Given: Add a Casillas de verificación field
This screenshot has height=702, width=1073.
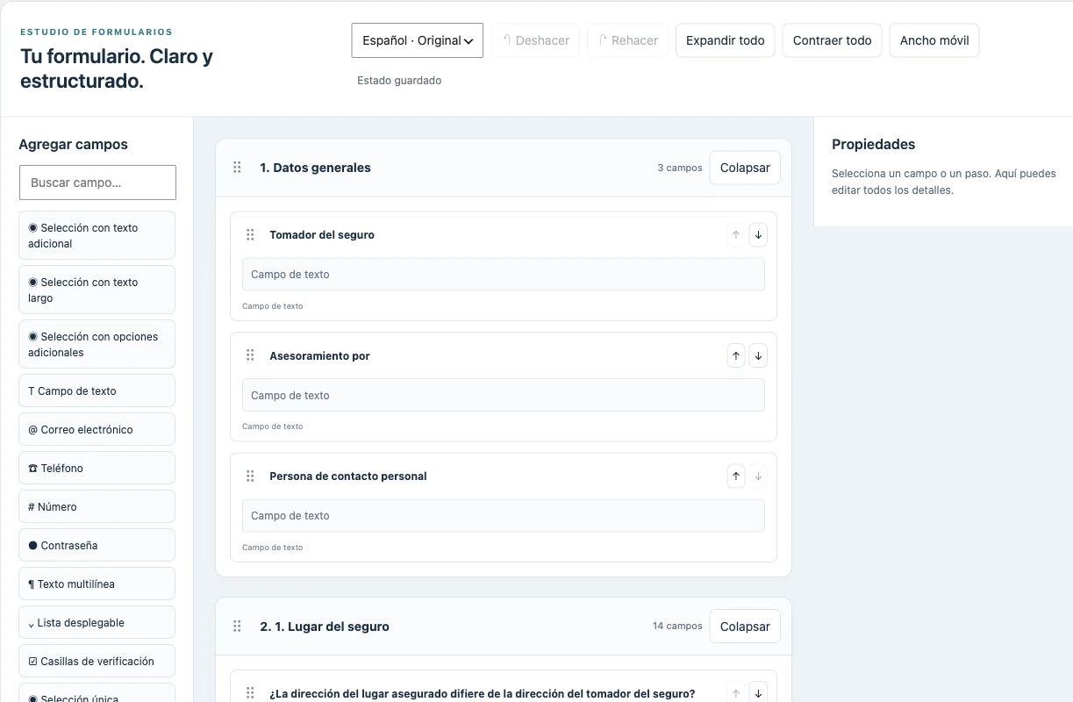Looking at the screenshot, I should [97, 661].
